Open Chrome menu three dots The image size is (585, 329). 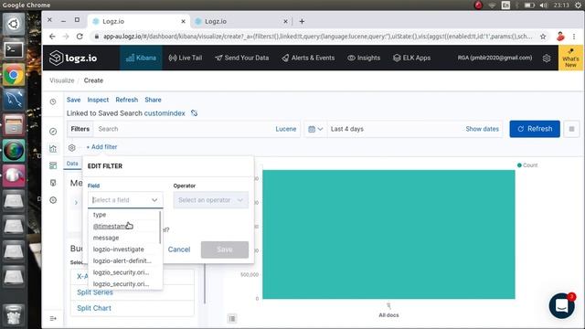[x=574, y=37]
